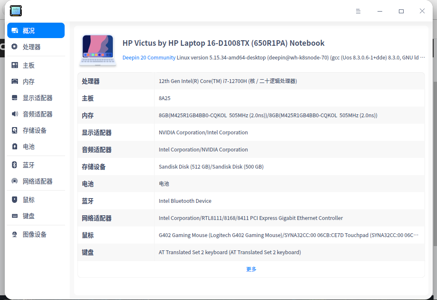This screenshot has height=300, width=437.
Task: Click the 内存 row label in table
Action: tap(87, 115)
